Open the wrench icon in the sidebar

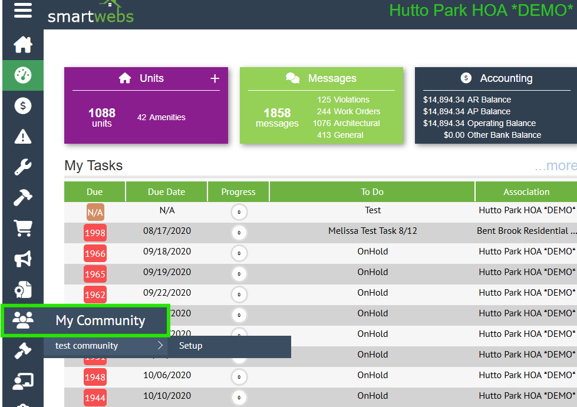[23, 167]
